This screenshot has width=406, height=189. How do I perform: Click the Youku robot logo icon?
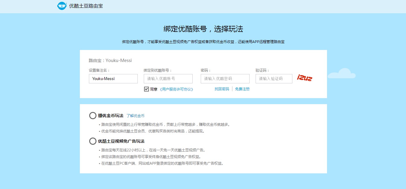61,5
